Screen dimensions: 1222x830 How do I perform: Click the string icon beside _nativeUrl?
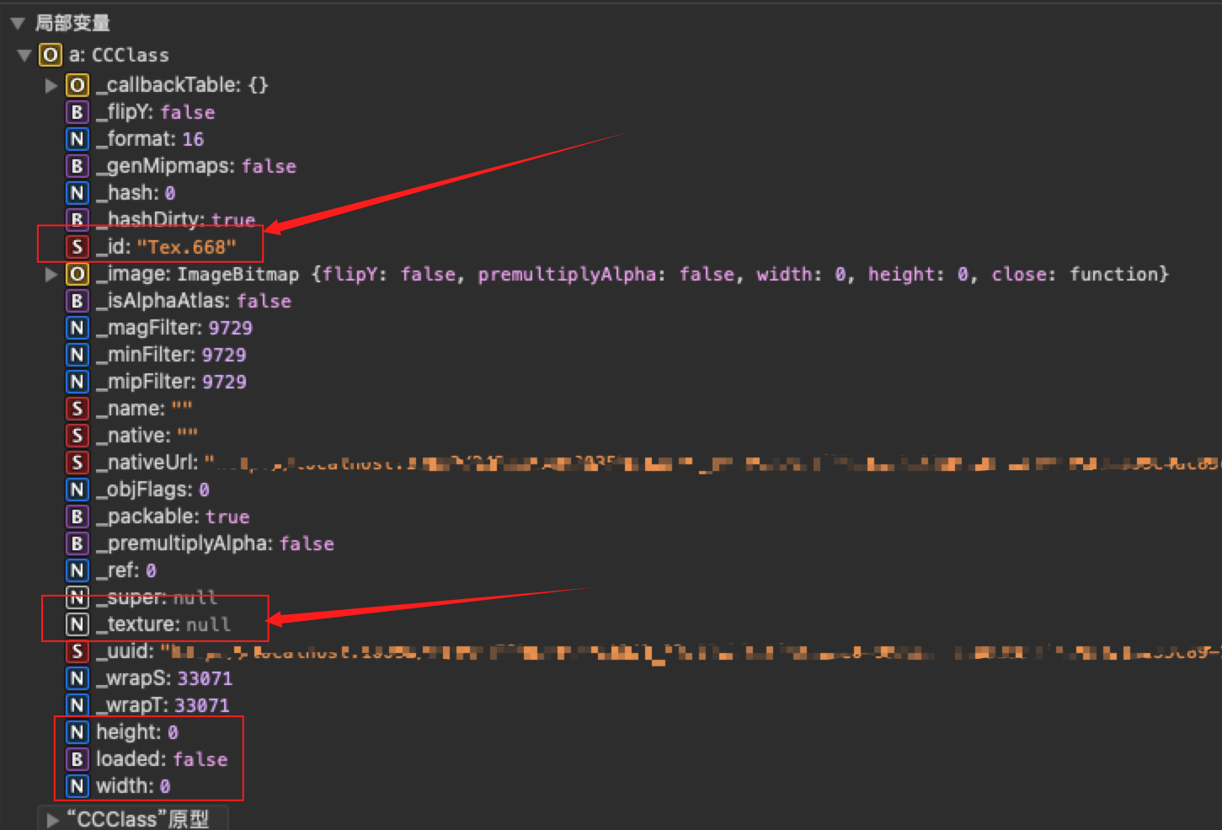click(77, 463)
